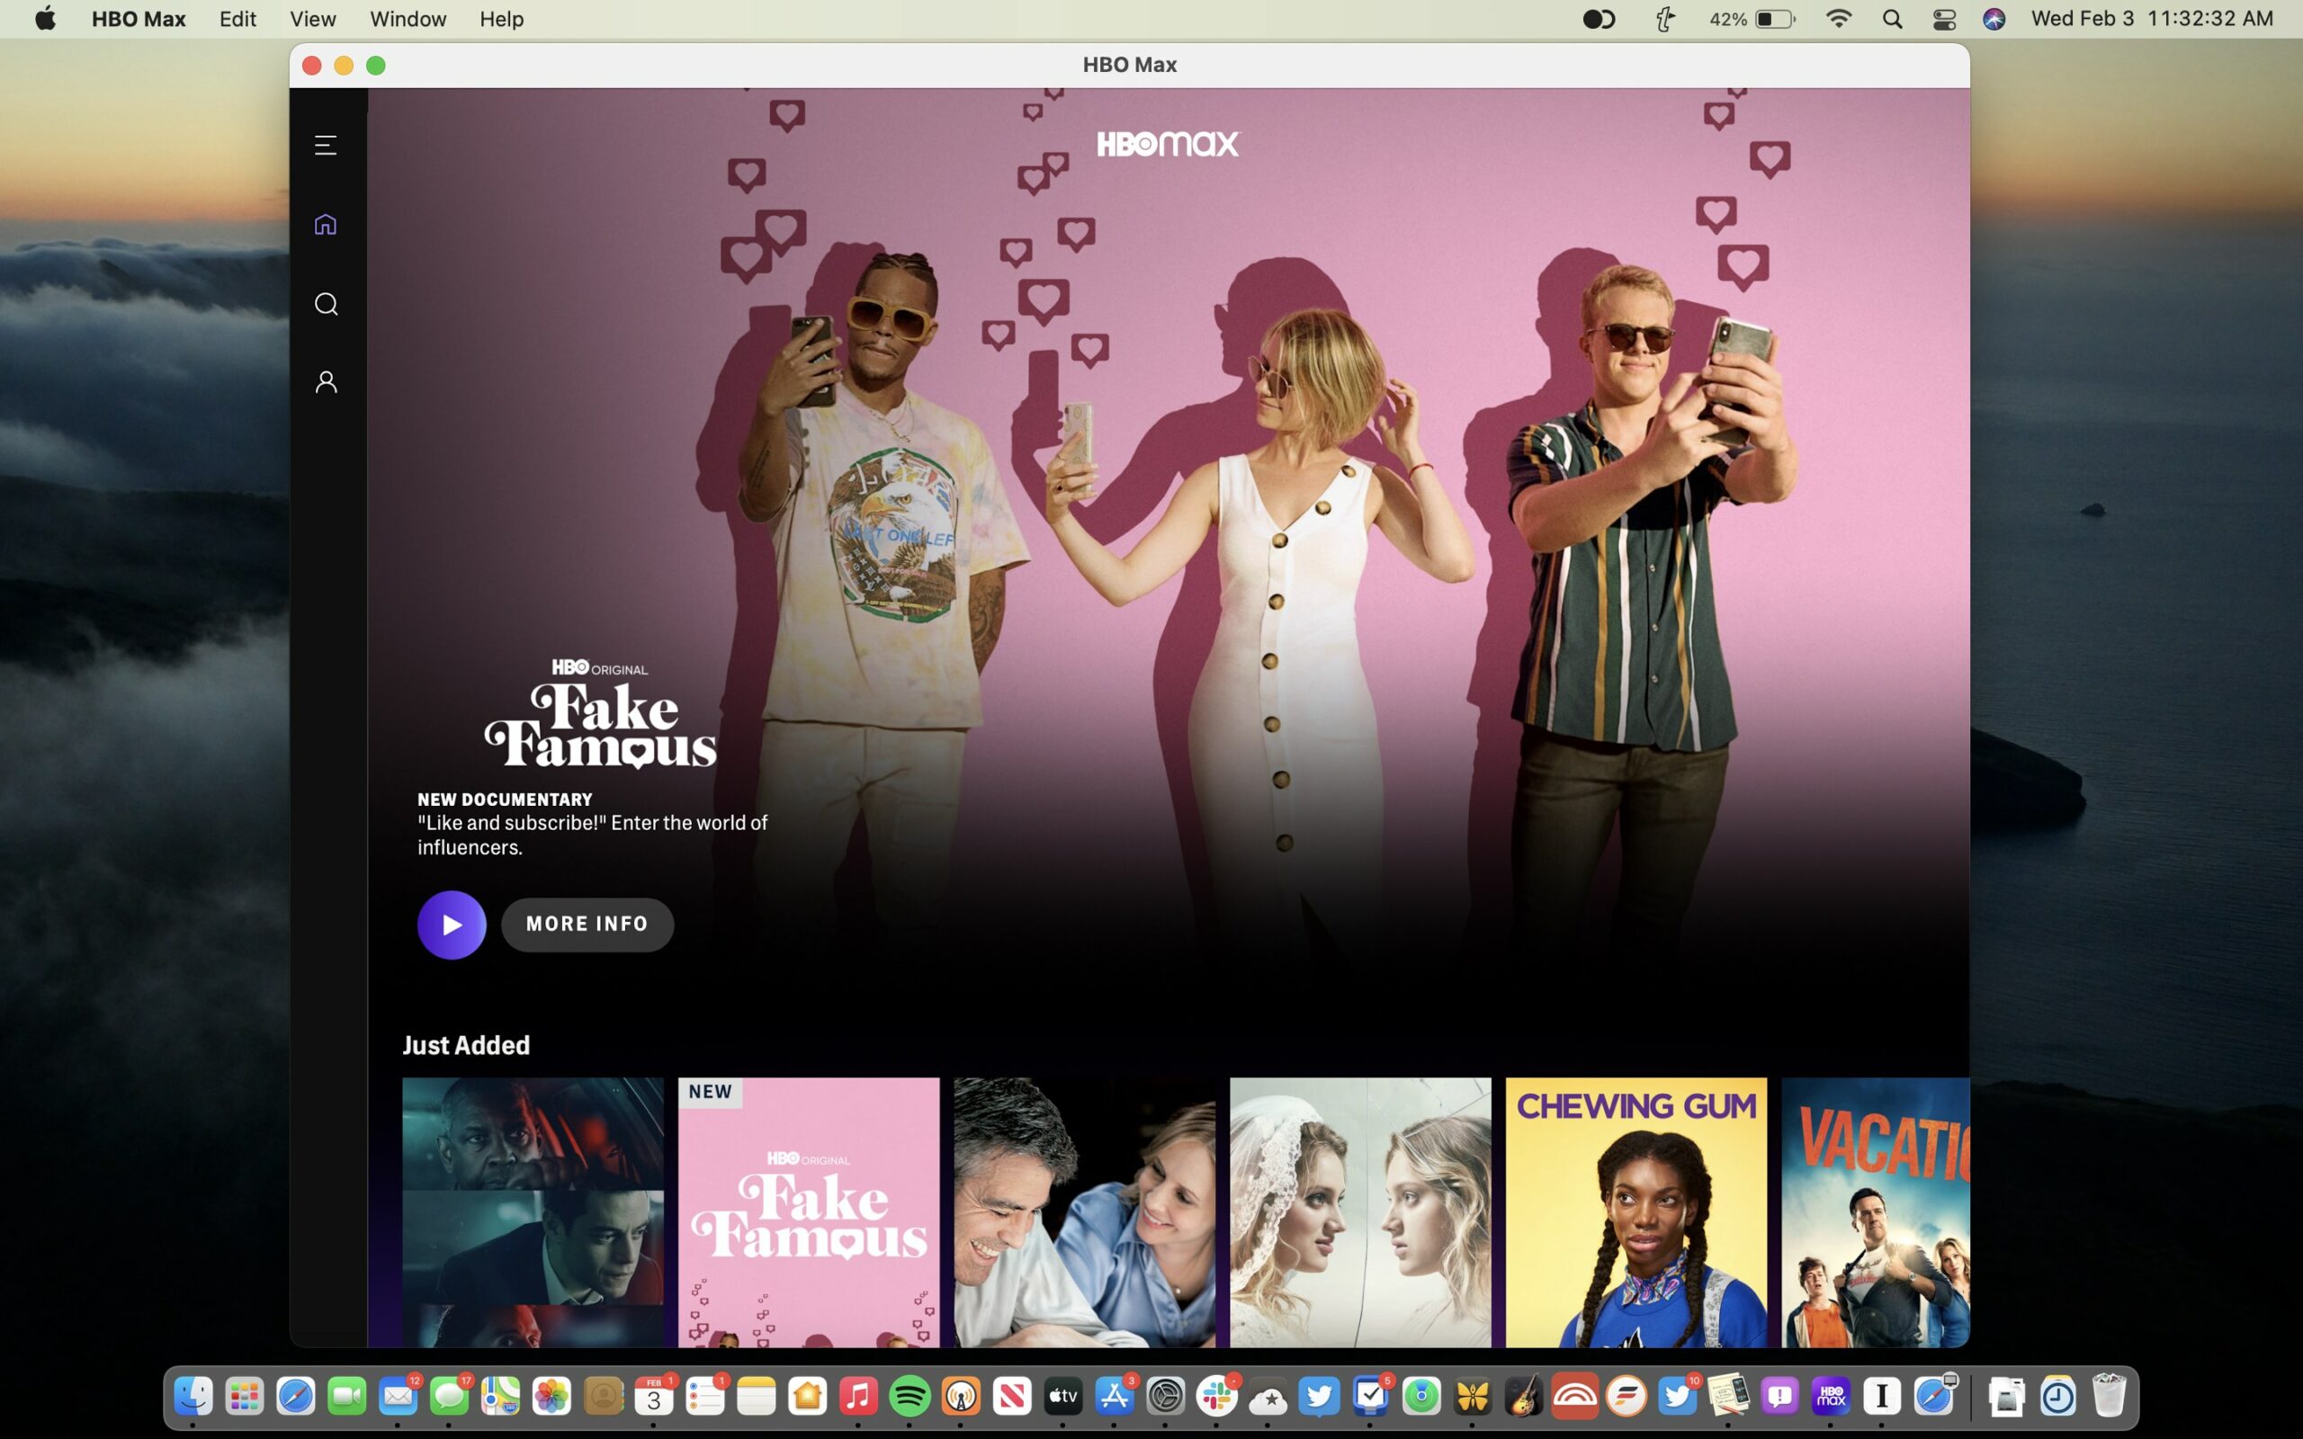Open the Trash in the dock
Screen dimensions: 2303x1439
pos(2109,1396)
